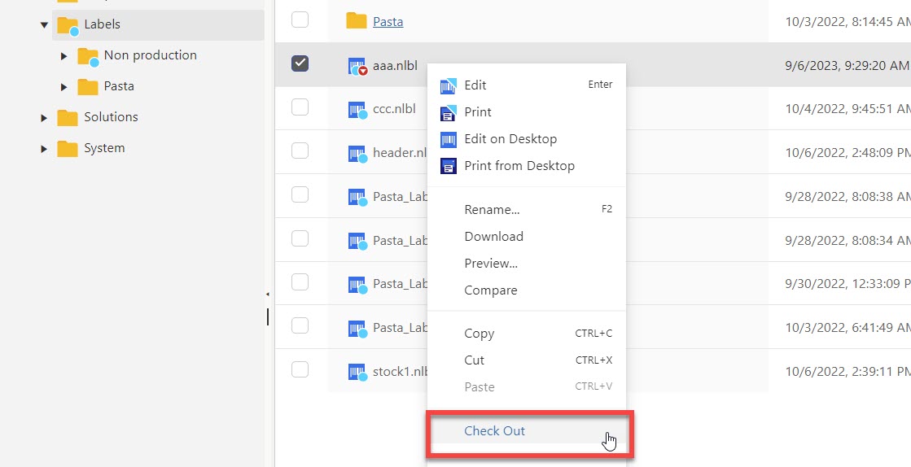Collapse the Labels folder tree node
The width and height of the screenshot is (911, 467).
pos(44,25)
